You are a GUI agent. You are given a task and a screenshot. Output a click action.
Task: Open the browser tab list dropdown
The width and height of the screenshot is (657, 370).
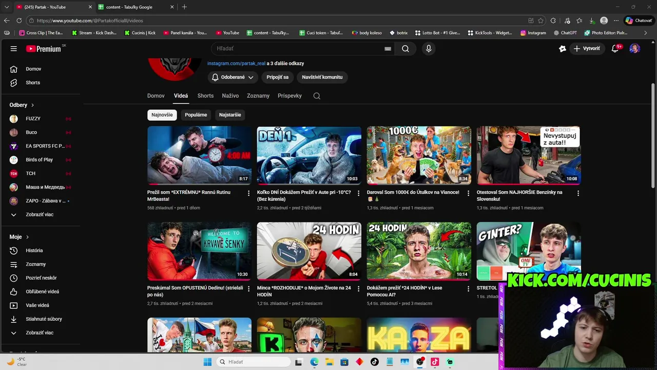coord(7,7)
